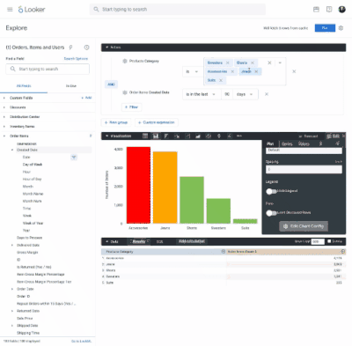Click the + Filter button

(x=131, y=107)
